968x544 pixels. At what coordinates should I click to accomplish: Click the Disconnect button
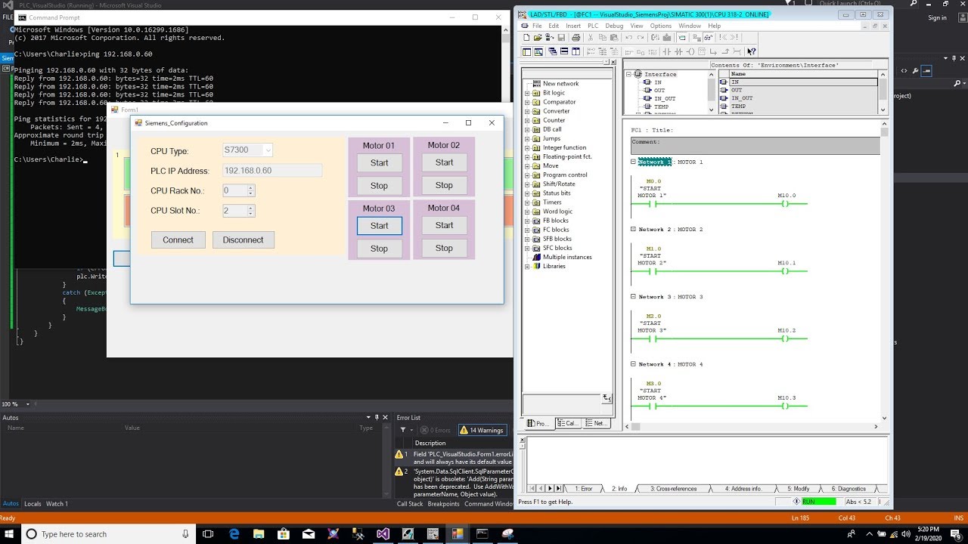[x=243, y=240]
